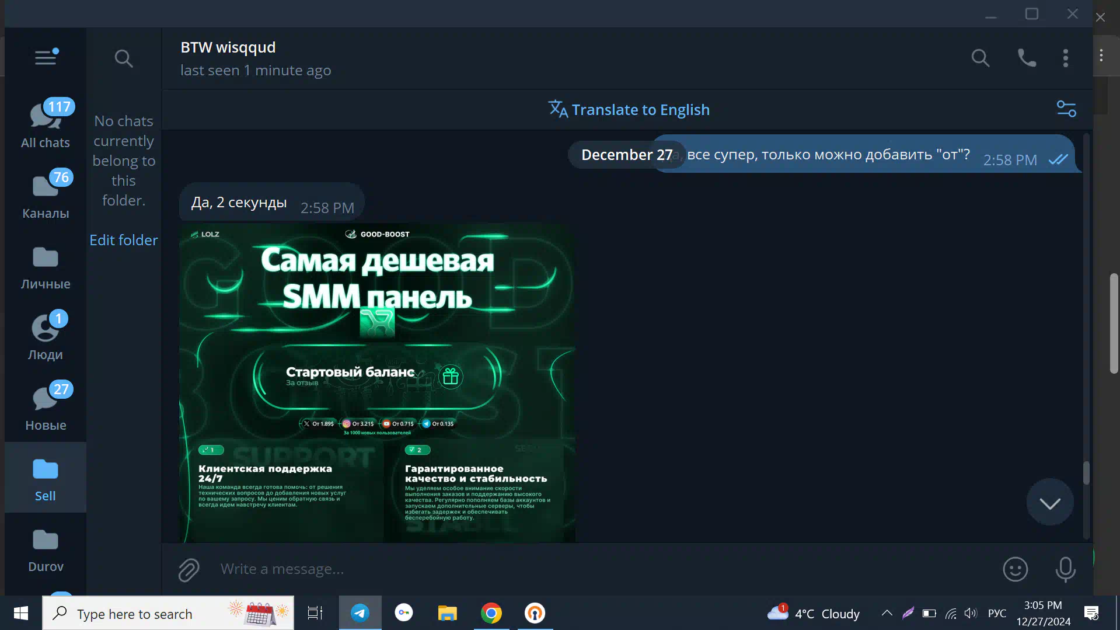1120x630 pixels.
Task: Open the Windows notification center
Action: 1091,613
